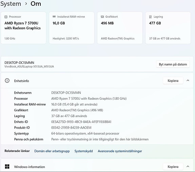Collapse the Windows-information section chevron
Viewport: 195px width, 172px height.
(x=188, y=167)
